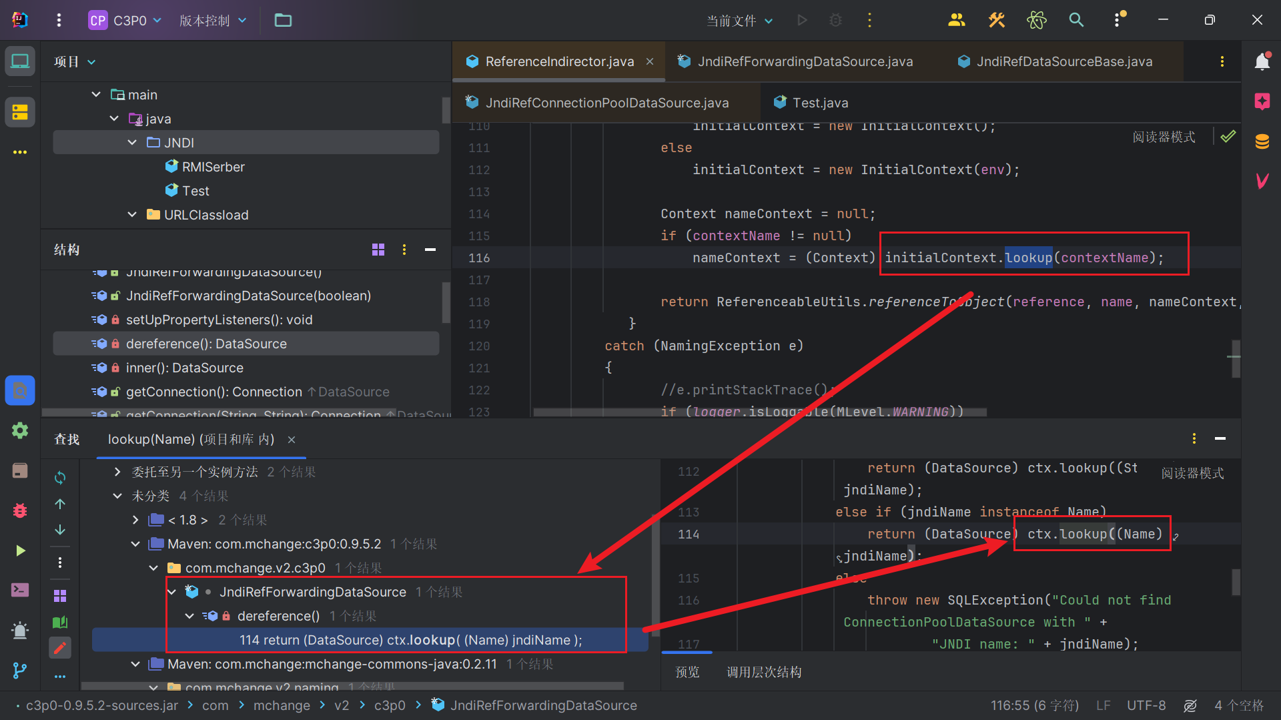1281x720 pixels.
Task: Open the build tools hammer icon
Action: (996, 20)
